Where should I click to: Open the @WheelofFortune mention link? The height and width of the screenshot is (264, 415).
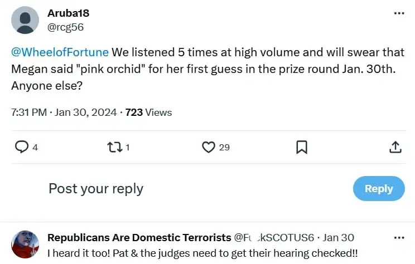[60, 52]
